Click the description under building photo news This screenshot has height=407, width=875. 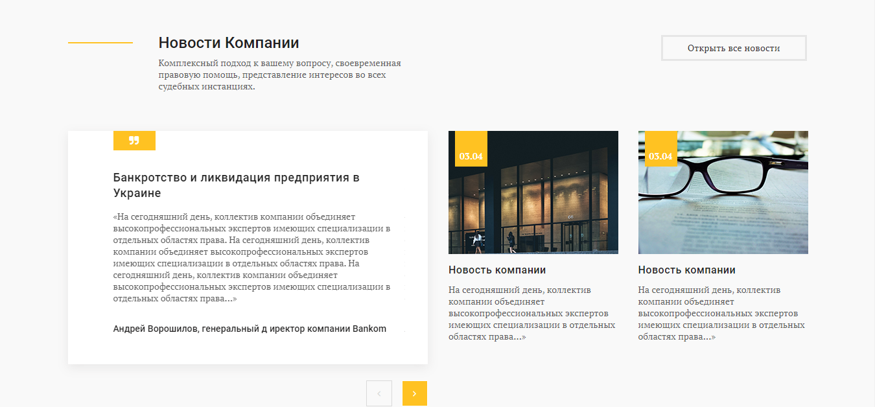532,314
